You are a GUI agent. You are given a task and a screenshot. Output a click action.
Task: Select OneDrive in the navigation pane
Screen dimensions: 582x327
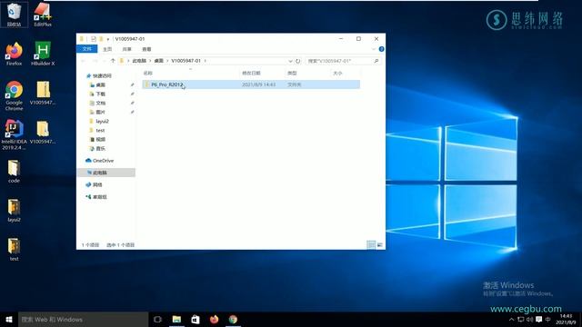click(103, 161)
